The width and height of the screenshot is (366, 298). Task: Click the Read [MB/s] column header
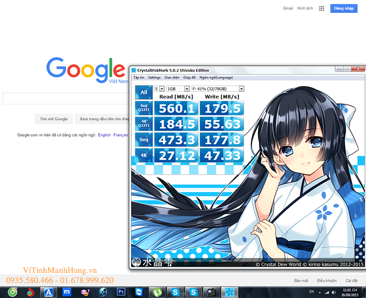[x=176, y=97]
